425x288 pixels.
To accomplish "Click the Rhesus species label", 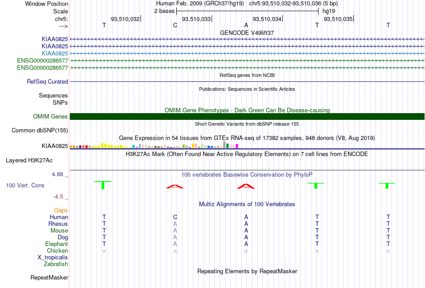I will pyautogui.click(x=58, y=224).
